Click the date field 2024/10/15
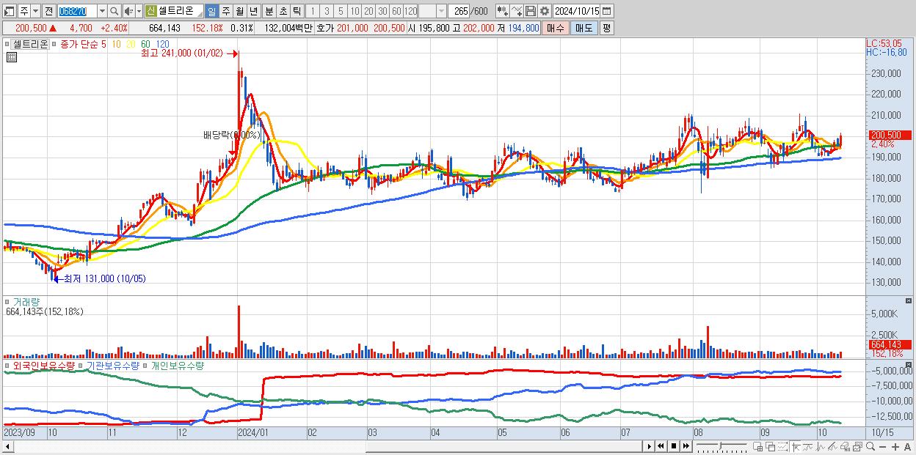 pyautogui.click(x=576, y=11)
